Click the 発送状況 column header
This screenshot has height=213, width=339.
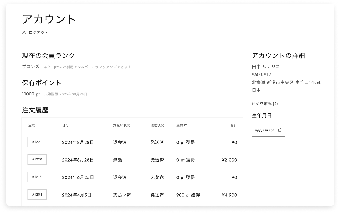coord(157,125)
